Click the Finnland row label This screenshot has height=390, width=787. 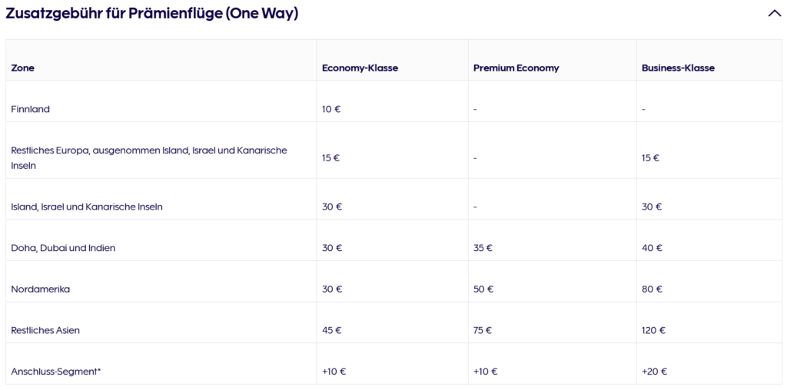click(x=31, y=109)
